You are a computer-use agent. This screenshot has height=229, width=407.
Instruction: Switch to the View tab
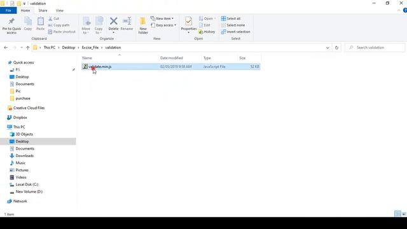pos(59,11)
